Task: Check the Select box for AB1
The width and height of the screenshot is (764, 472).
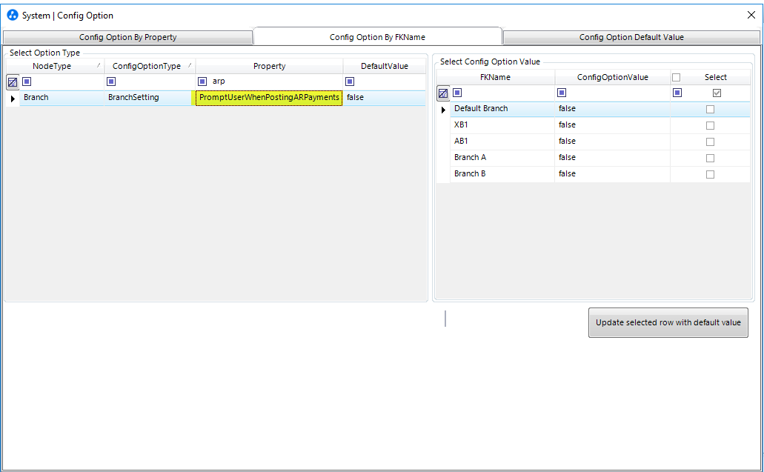Action: tap(711, 142)
